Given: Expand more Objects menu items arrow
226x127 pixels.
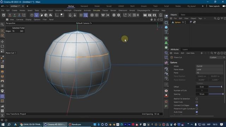Looking at the screenshot, I should click(205, 18).
